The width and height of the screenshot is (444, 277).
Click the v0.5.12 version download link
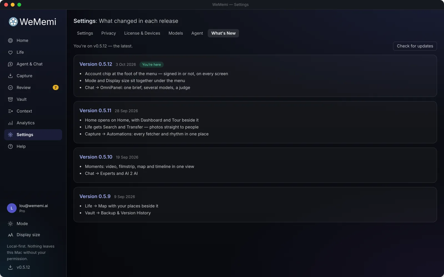19,267
